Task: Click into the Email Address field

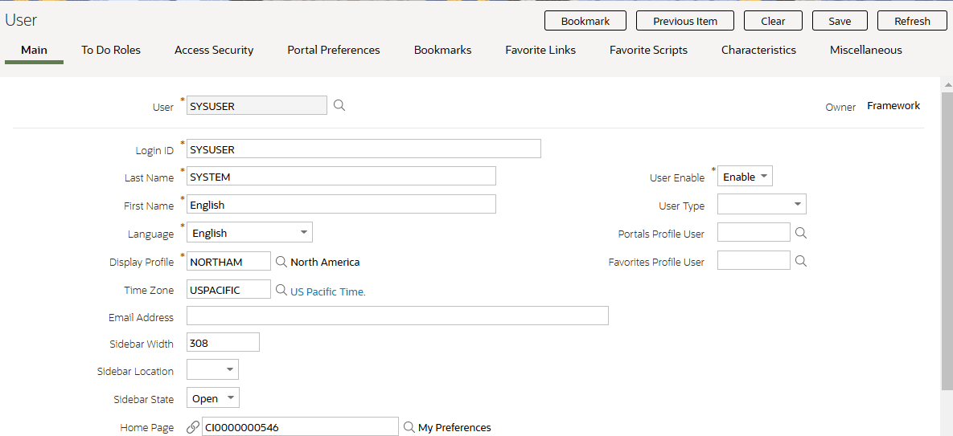Action: coord(397,316)
